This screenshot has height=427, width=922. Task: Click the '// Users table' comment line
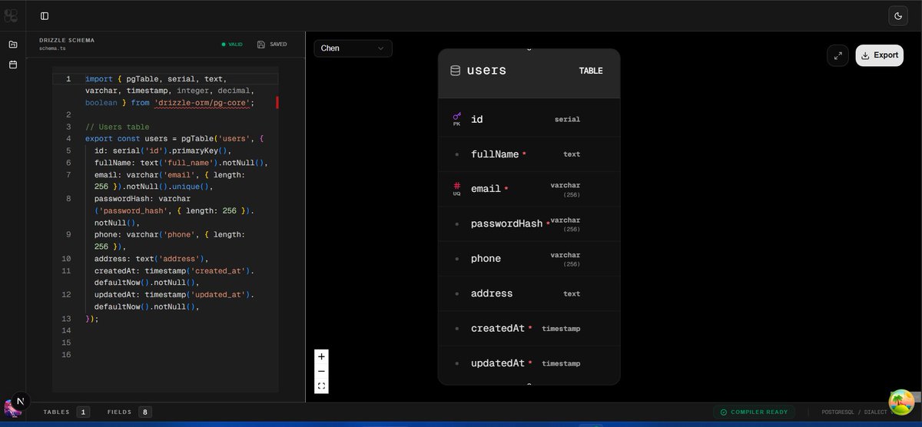[x=117, y=127]
